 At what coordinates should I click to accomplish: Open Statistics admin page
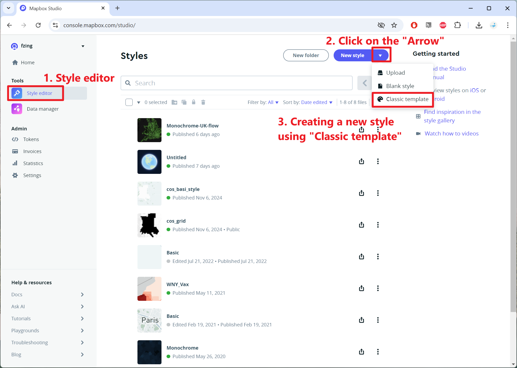click(x=27, y=163)
